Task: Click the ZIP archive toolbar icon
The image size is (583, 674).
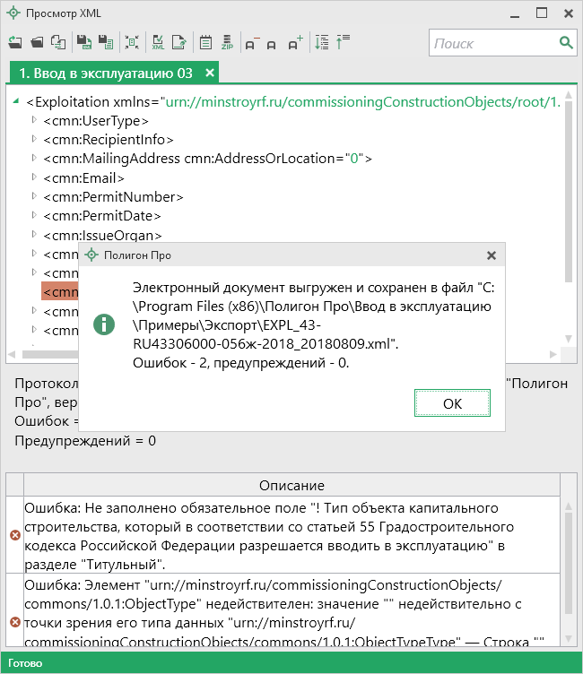Action: (227, 42)
